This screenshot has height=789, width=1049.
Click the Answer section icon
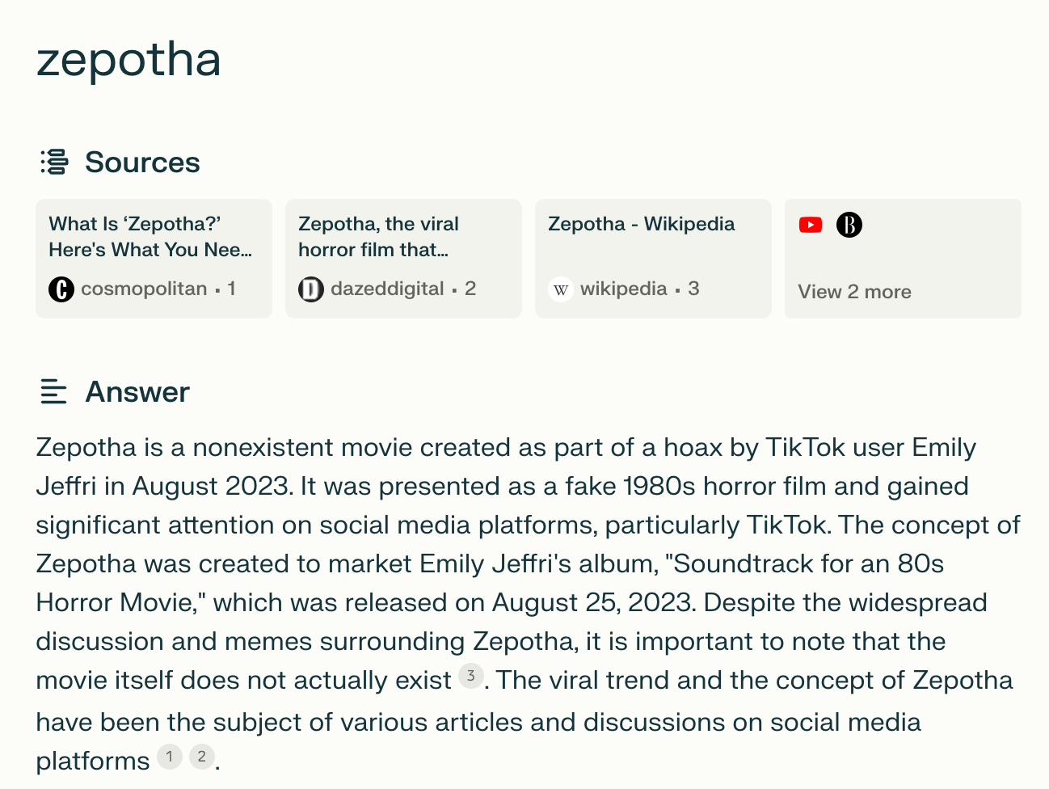[x=53, y=392]
